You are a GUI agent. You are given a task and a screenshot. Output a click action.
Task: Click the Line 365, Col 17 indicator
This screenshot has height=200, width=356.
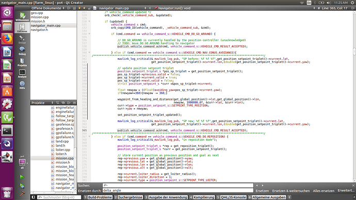click(x=334, y=8)
